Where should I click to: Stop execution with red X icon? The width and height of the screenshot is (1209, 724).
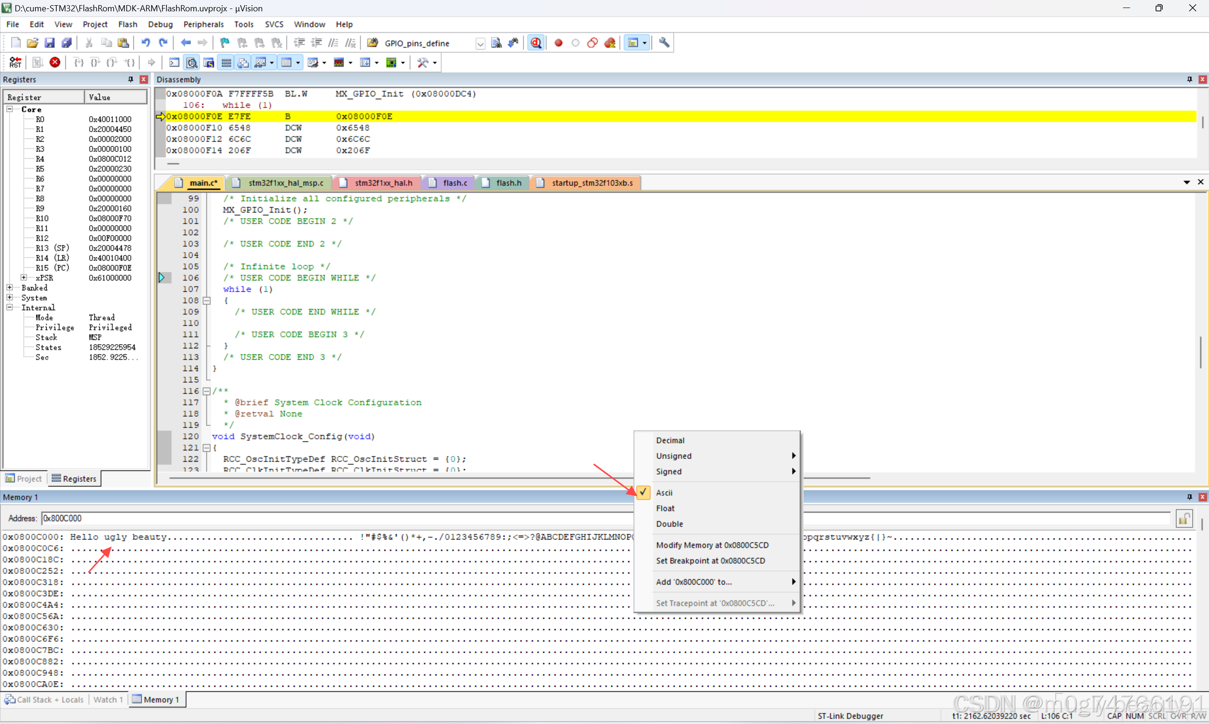(x=55, y=62)
